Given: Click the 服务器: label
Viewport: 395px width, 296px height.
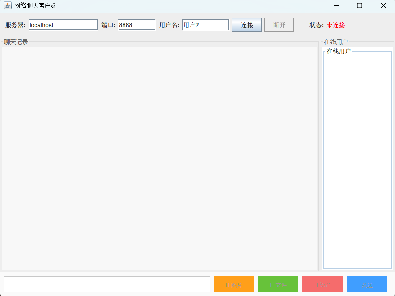Looking at the screenshot, I should pyautogui.click(x=15, y=25).
